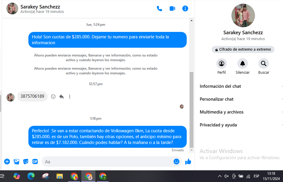Send a thumbs-up like

pyautogui.click(x=188, y=162)
